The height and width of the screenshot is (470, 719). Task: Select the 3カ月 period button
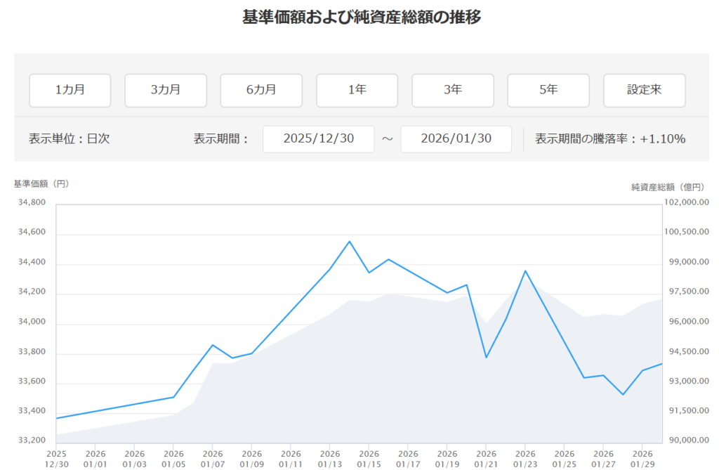pos(166,90)
